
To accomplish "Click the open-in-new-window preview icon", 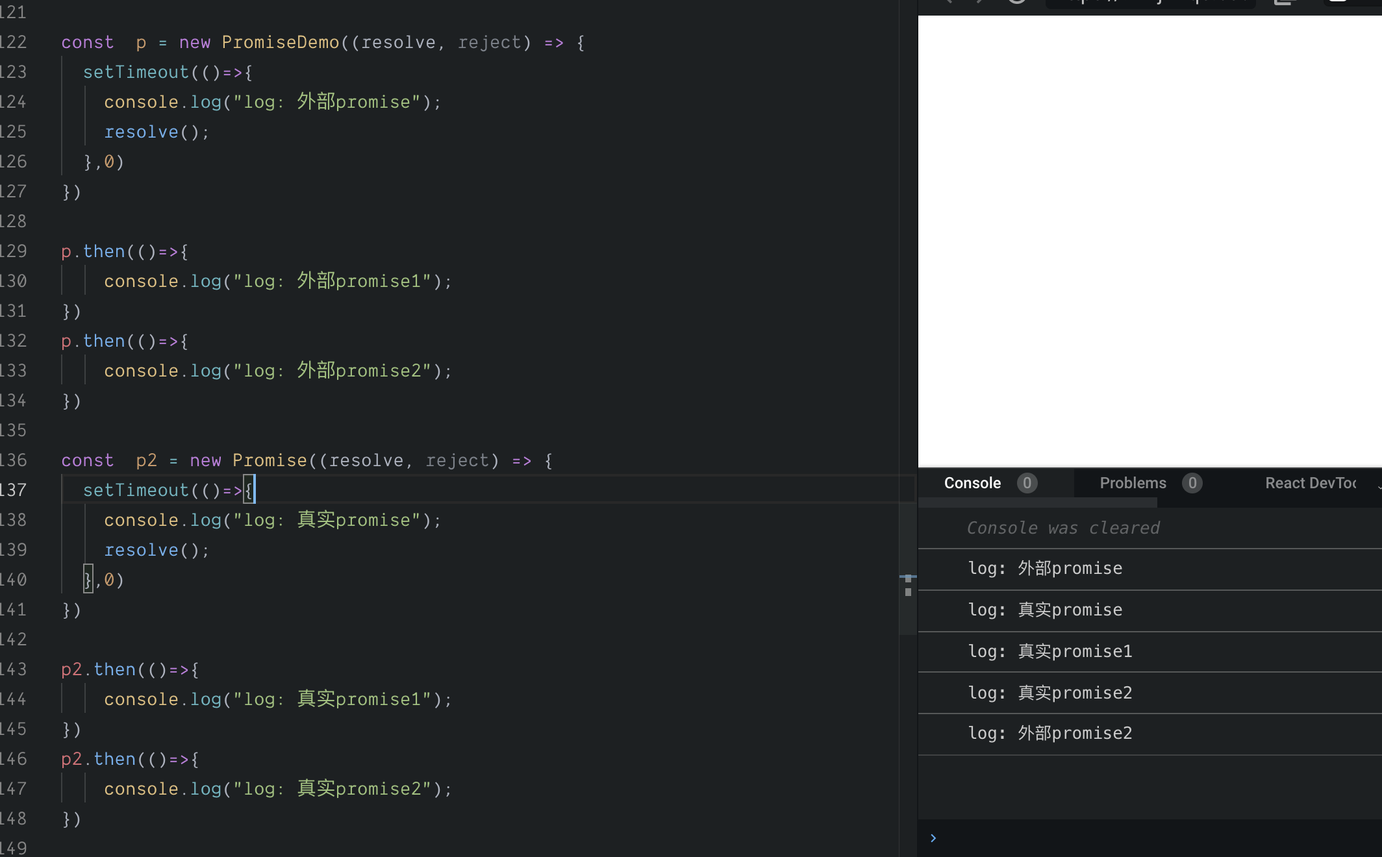I will coord(1284,2).
